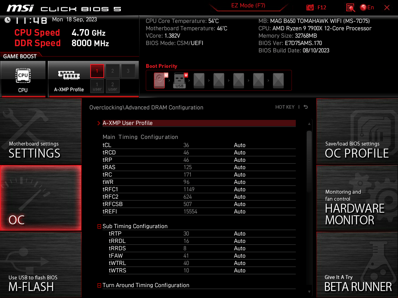Change the tRCD Auto setting
Viewport: 398px width, 298px height.
tap(239, 152)
